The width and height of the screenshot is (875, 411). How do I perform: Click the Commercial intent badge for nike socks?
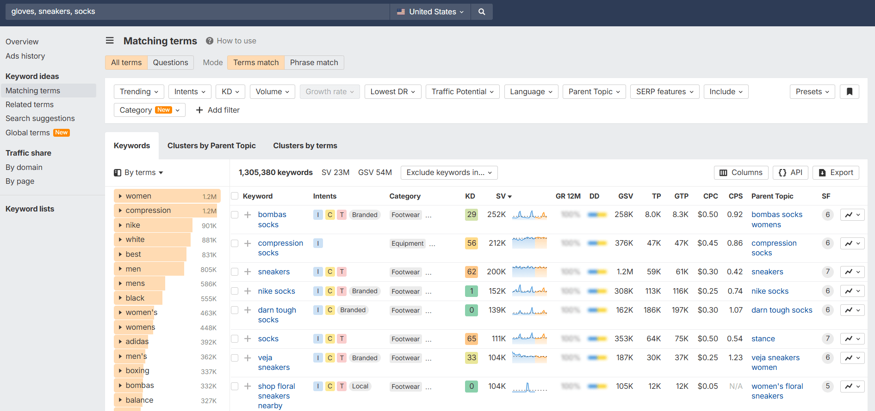pos(330,291)
